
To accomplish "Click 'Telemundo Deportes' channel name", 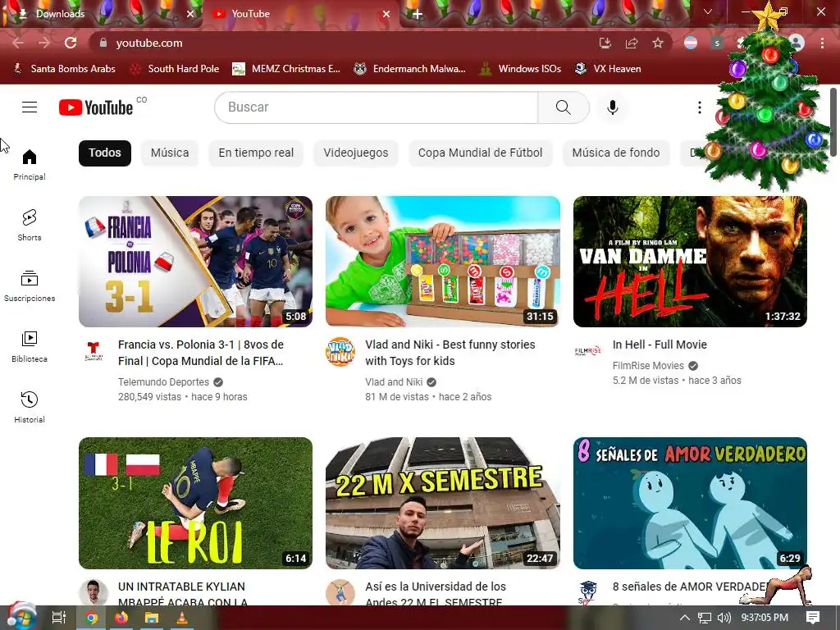I will [163, 382].
